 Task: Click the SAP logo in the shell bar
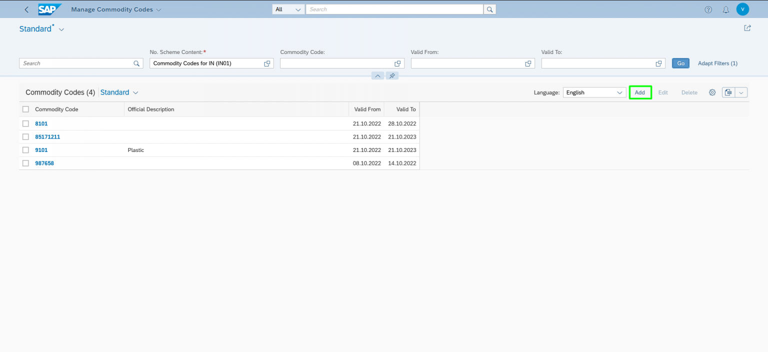click(49, 9)
